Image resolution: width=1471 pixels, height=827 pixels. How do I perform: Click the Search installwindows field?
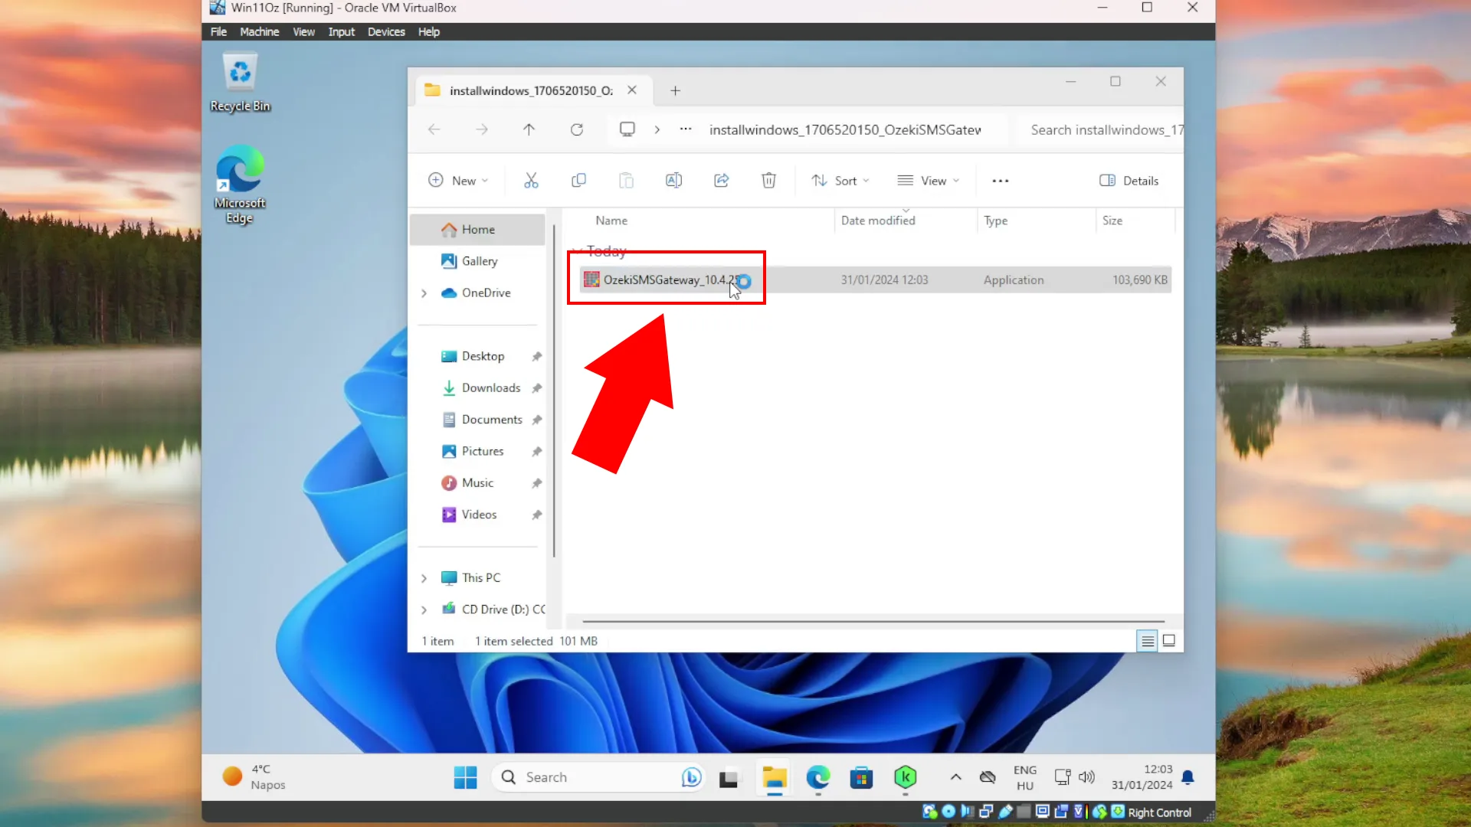coord(1101,129)
